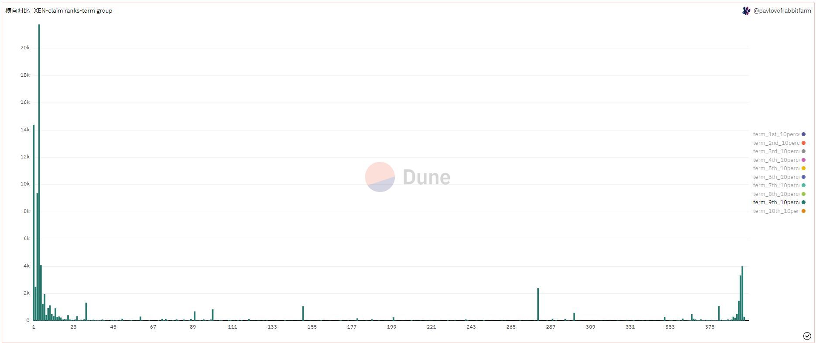Click x-axis label 67

[153, 327]
